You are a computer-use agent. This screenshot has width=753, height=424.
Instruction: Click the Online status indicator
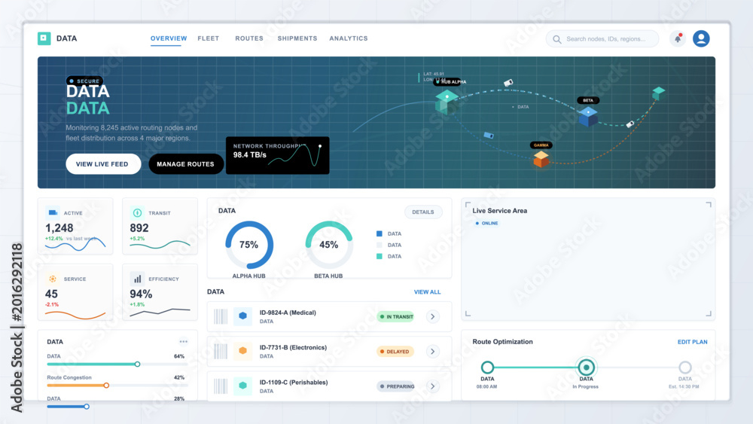tap(487, 223)
